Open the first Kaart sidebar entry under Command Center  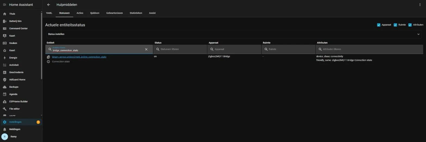[x=12, y=36]
